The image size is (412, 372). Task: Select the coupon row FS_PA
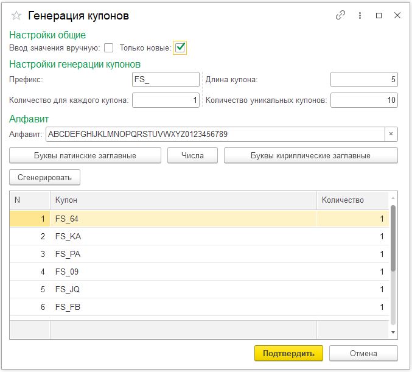(199, 254)
